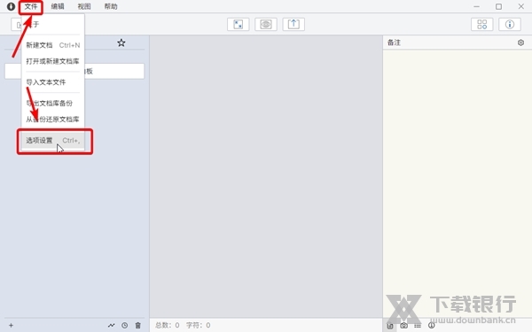Open the trend statistics icon
Screen dimensions: 532x332
point(112,325)
